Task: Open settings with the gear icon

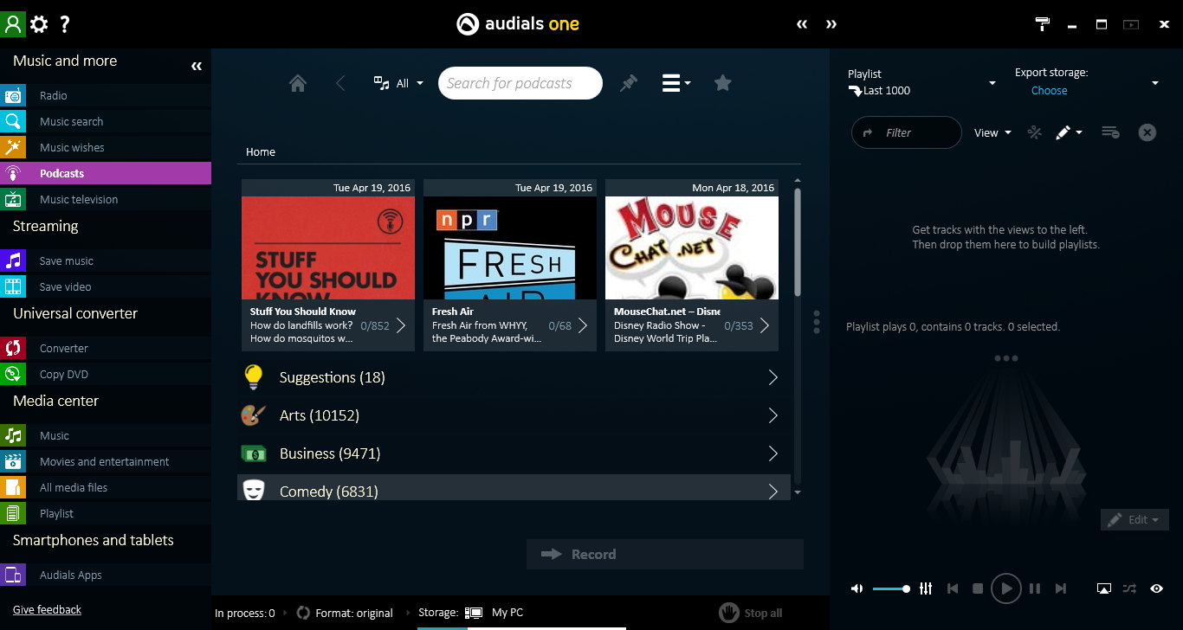Action: click(x=39, y=24)
